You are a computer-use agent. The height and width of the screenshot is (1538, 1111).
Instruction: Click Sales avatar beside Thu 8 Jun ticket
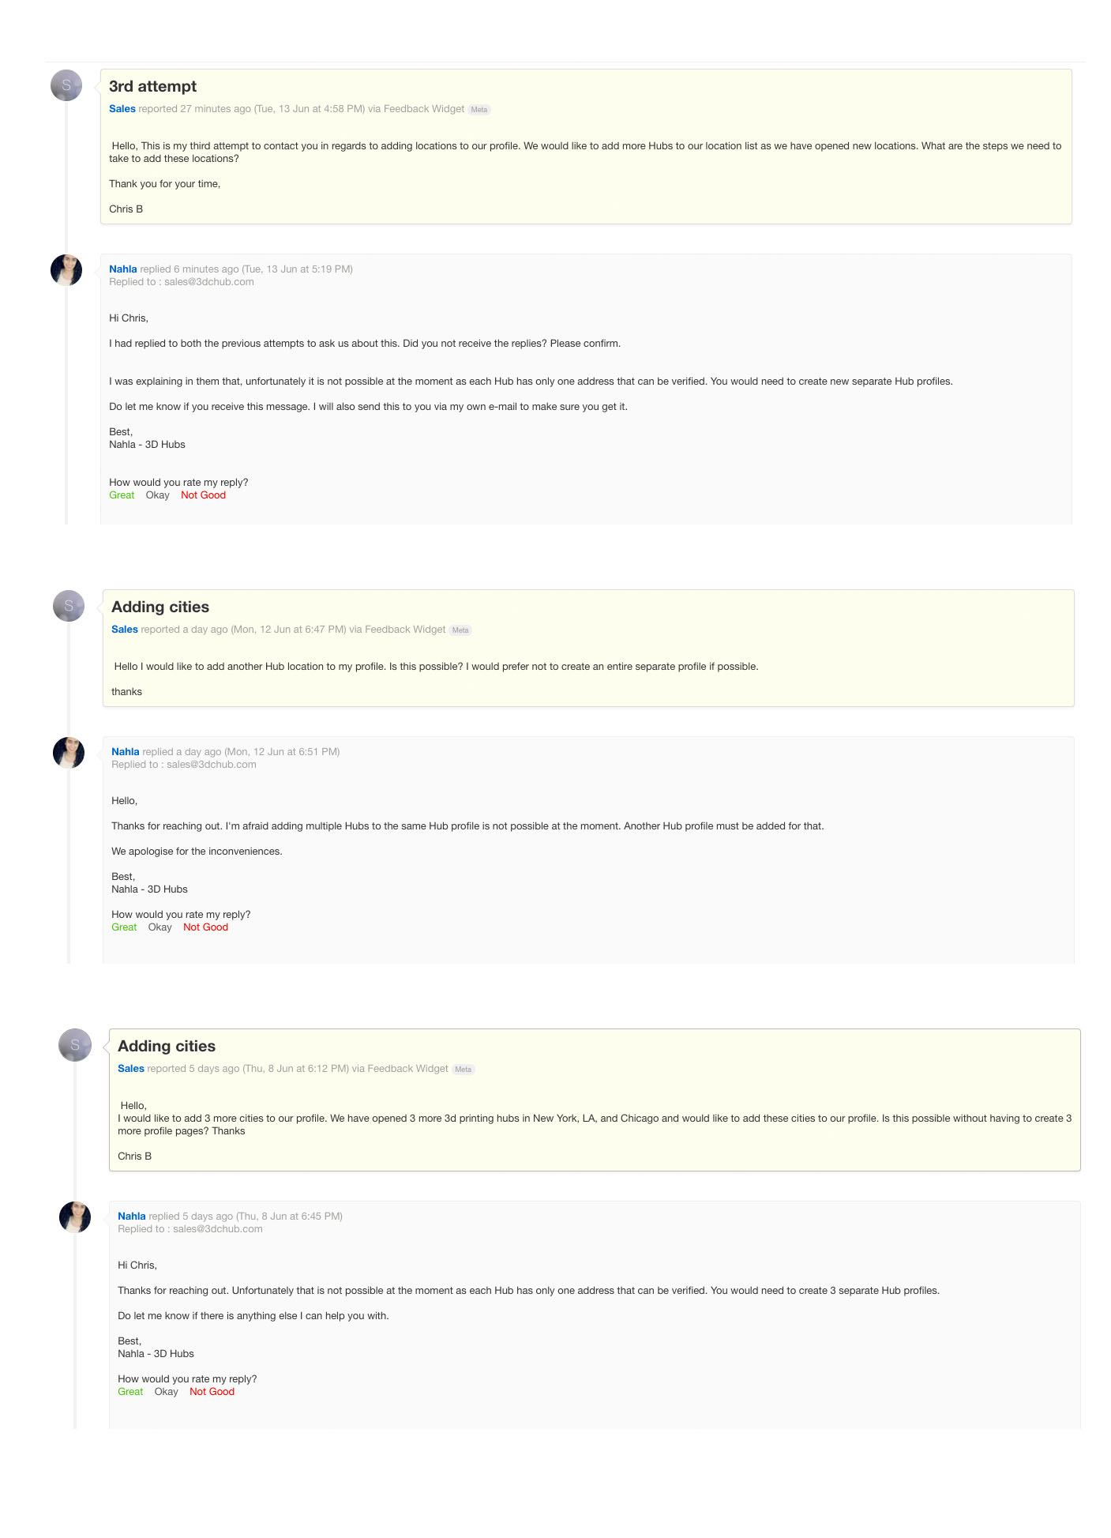(x=75, y=1045)
